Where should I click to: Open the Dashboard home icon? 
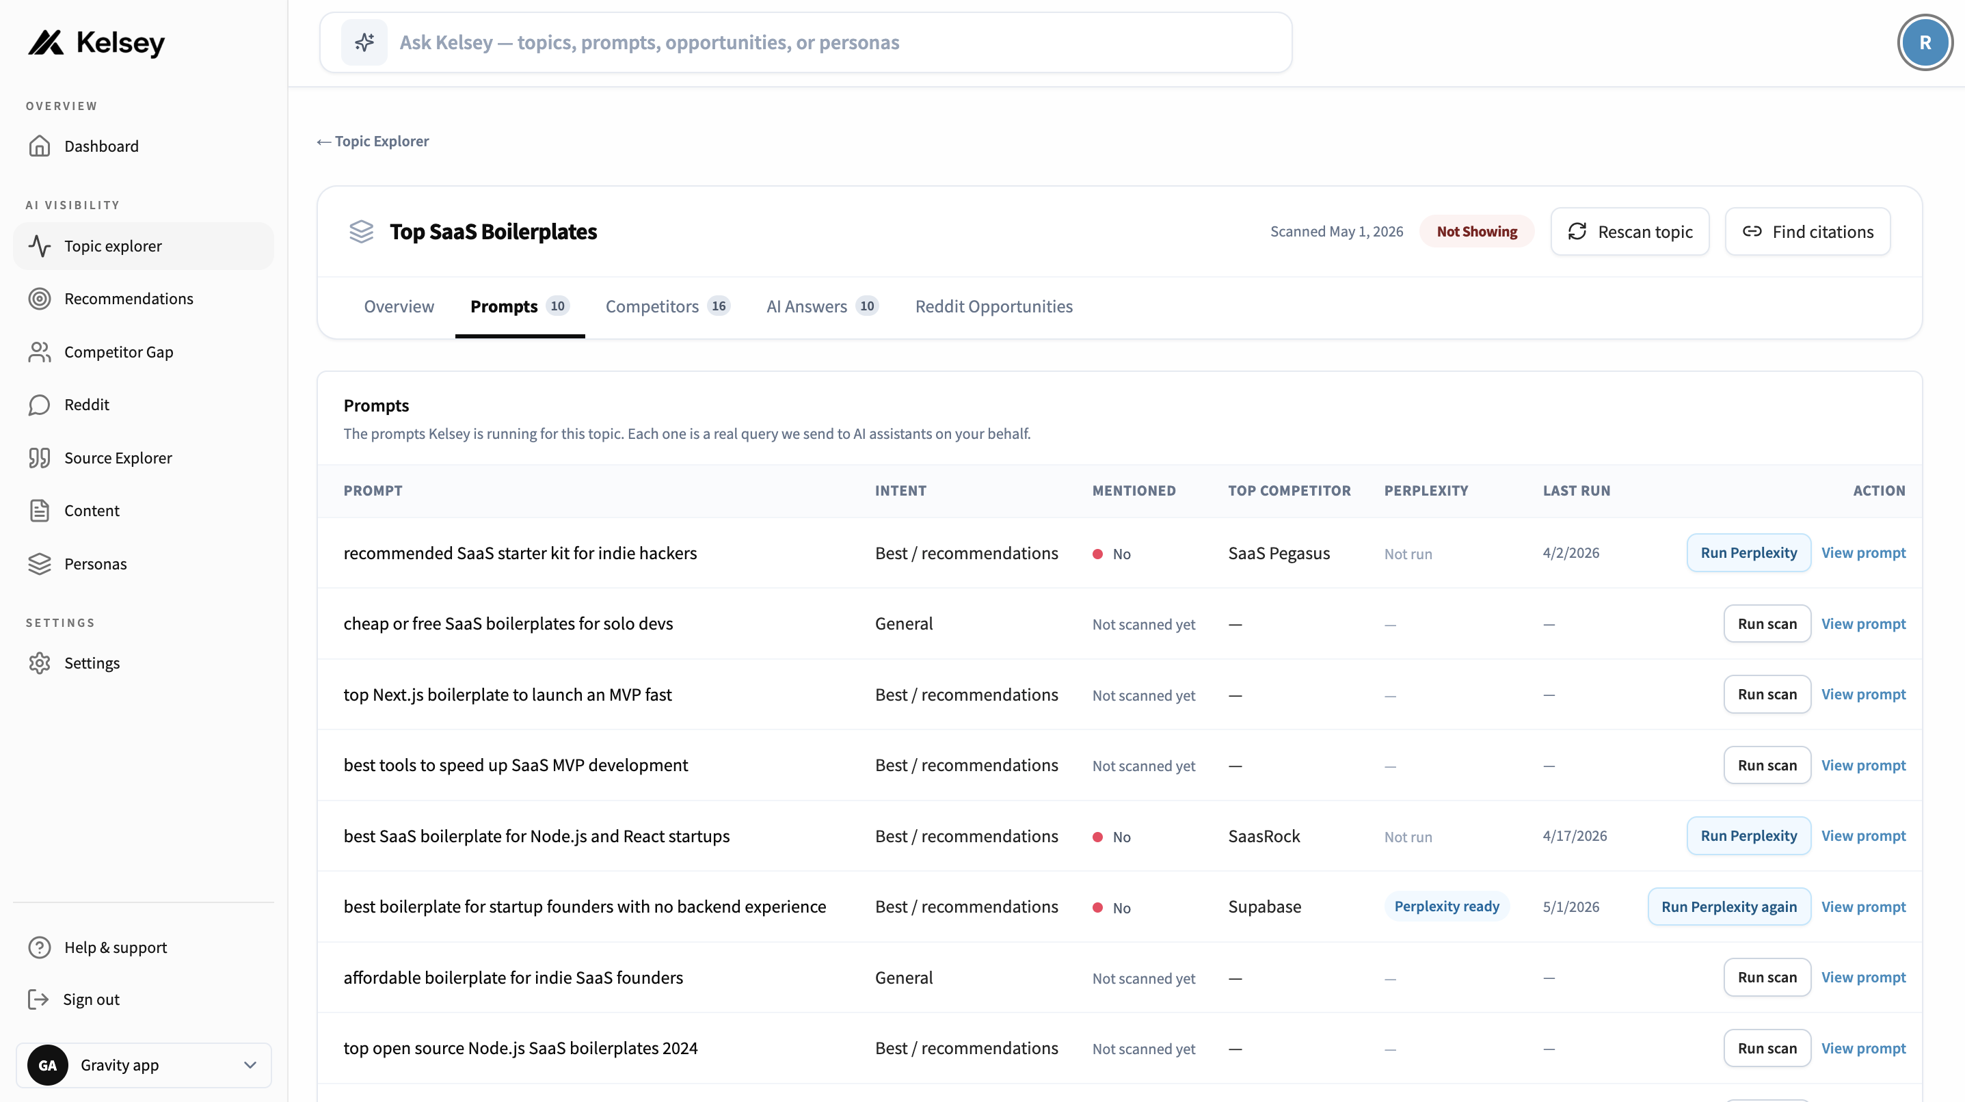coord(40,146)
